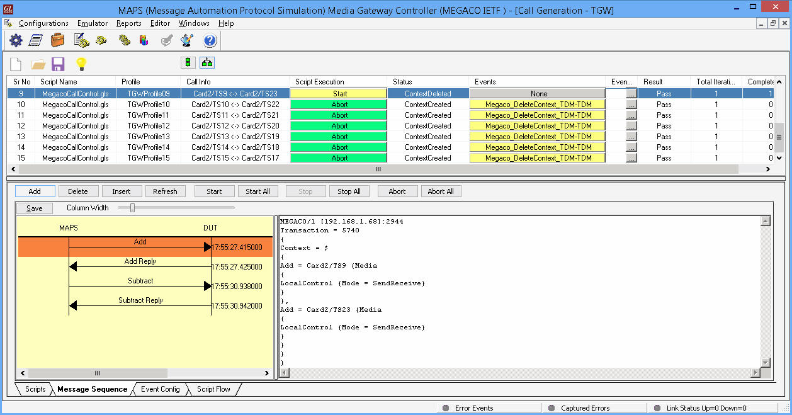Screen dimensions: 792x415
Task: Open the Events dropdown for row 10
Action: coord(538,105)
